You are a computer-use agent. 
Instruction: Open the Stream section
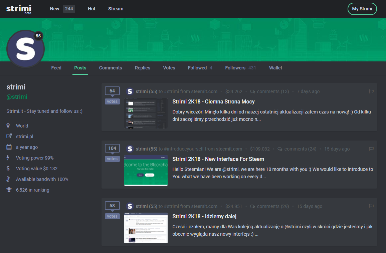click(x=116, y=9)
